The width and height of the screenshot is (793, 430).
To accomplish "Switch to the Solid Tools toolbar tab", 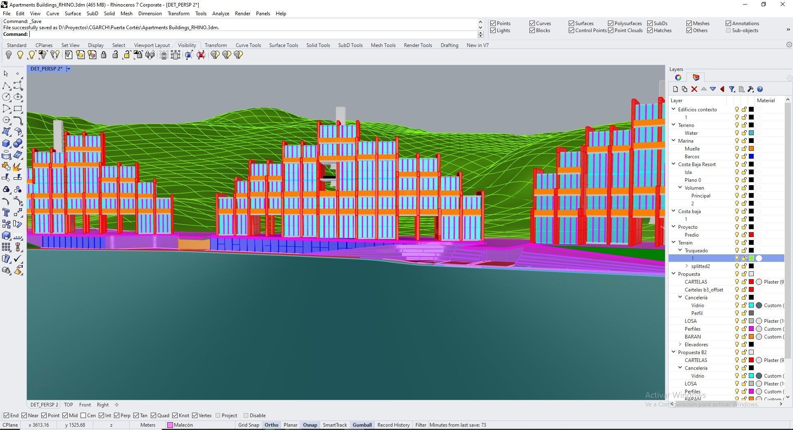I will pos(318,45).
